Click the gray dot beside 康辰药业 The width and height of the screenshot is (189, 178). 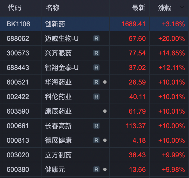pyautogui.click(x=105, y=111)
